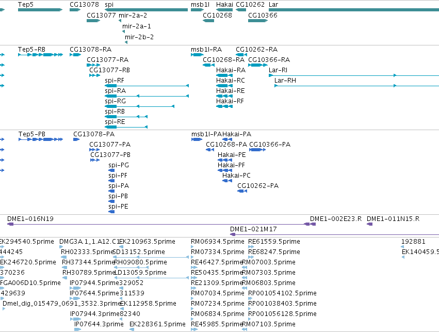Click the CG10268-RA transcript

[x=208, y=65]
